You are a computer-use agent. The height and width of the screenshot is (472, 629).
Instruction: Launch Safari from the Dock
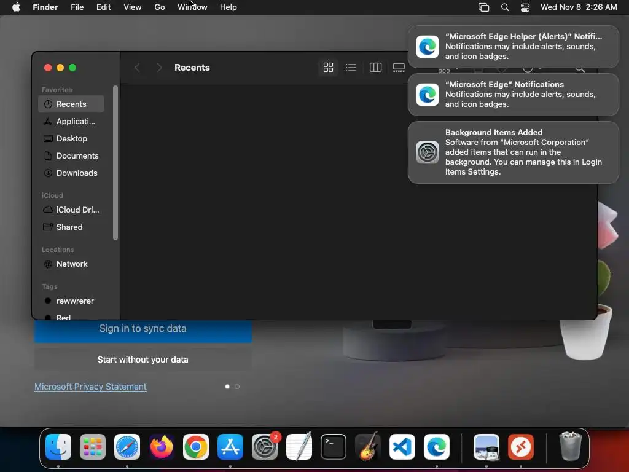127,447
